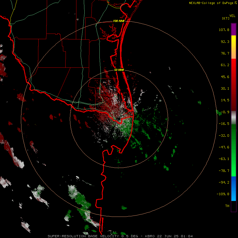Click the -78.7 velocity scale value
The width and height of the screenshot is (238, 238).
tap(224, 171)
